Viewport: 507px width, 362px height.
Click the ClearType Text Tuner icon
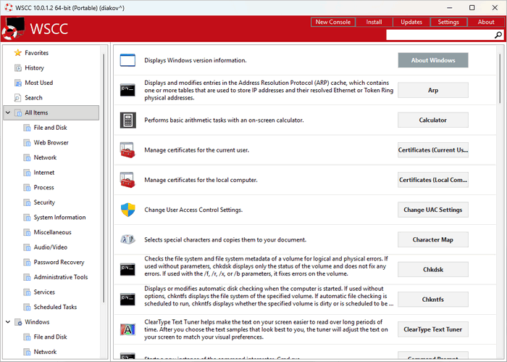tap(128, 329)
